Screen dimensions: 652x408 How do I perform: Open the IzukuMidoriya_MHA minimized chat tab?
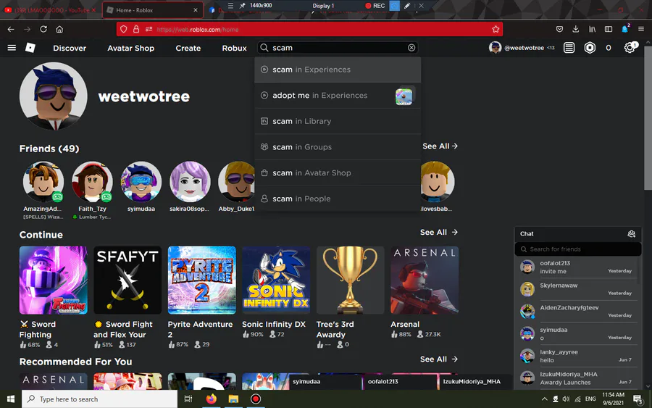coord(475,381)
